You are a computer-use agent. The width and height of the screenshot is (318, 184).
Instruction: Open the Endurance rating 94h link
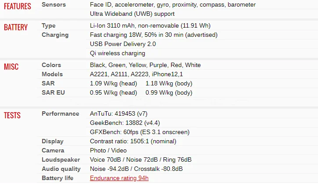[x=119, y=178]
